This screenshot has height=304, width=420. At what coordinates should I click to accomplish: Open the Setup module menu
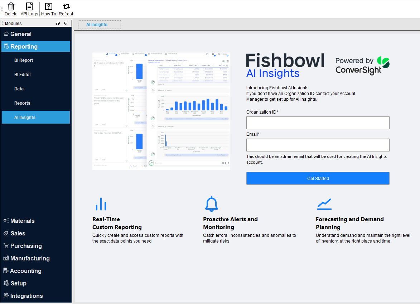pos(17,283)
